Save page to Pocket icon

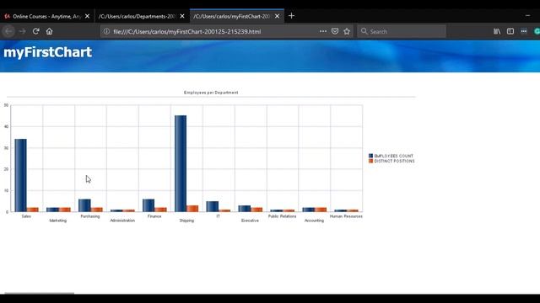pyautogui.click(x=335, y=31)
